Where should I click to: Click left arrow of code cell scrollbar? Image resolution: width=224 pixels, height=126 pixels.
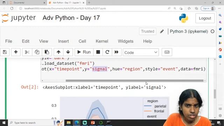click(42, 80)
